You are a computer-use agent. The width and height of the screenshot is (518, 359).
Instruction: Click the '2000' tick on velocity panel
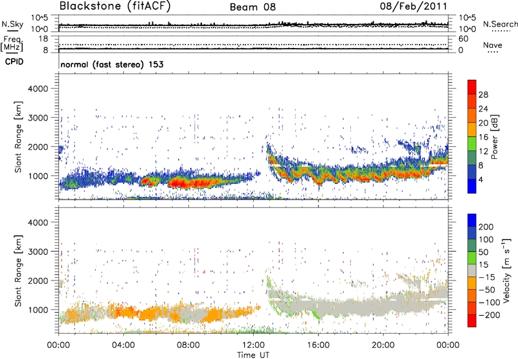coord(38,281)
